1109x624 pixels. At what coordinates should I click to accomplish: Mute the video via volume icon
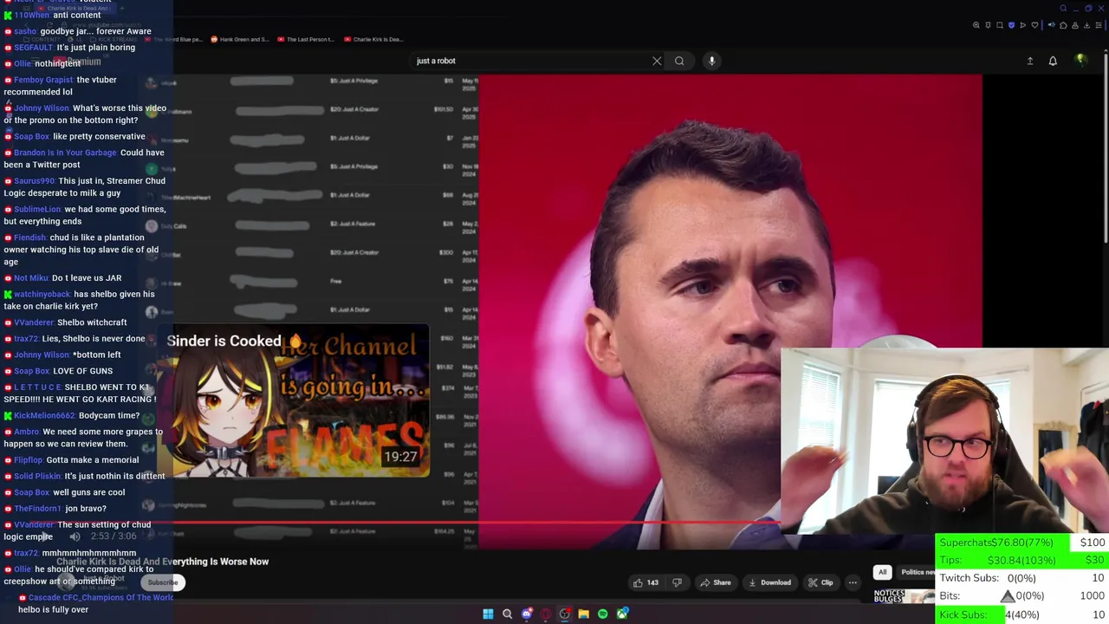click(x=75, y=536)
